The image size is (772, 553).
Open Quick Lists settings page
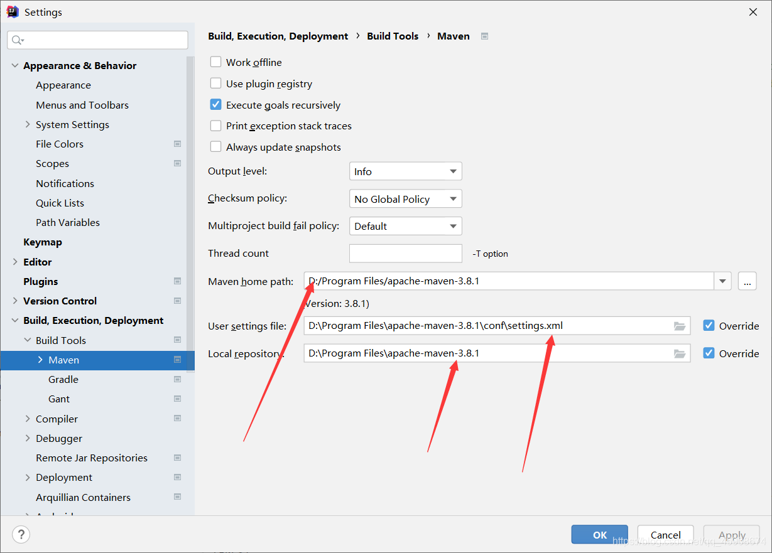click(x=60, y=203)
